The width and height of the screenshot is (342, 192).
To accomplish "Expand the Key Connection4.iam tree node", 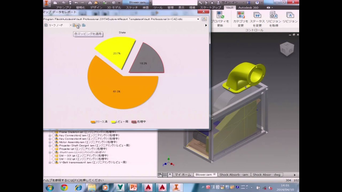I will click(x=50, y=139).
